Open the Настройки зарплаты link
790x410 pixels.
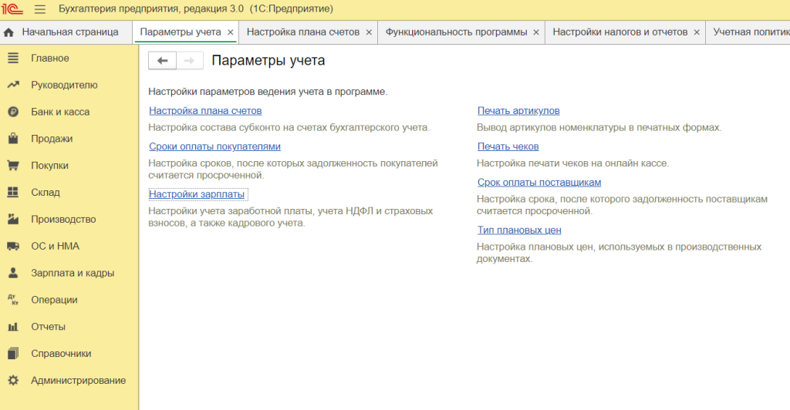tap(197, 194)
